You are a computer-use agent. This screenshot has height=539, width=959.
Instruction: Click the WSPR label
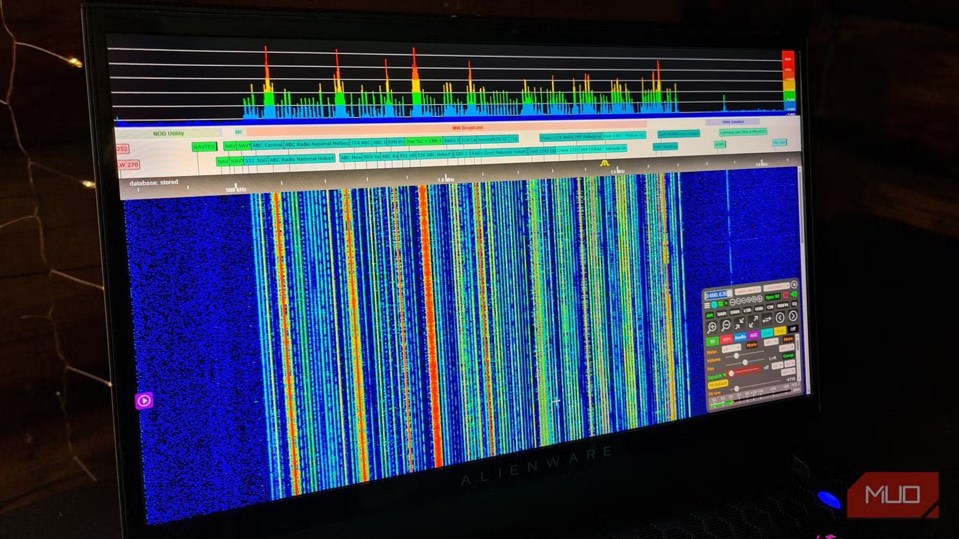tap(720, 144)
